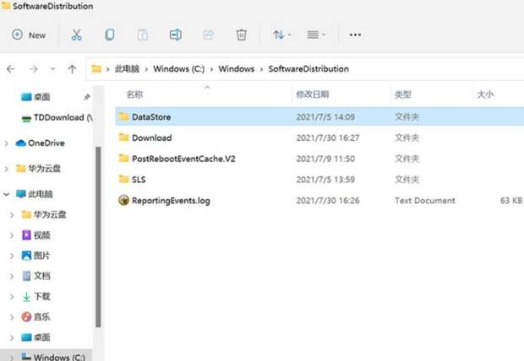Select the ReportingEvents.log file
The image size is (524, 361).
319,201
